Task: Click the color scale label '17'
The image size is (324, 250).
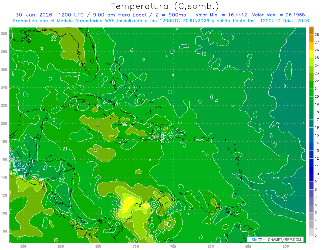Action: pyautogui.click(x=317, y=120)
